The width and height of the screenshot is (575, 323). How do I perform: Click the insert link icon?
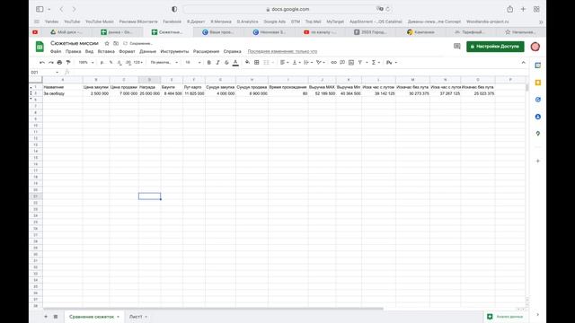333,63
